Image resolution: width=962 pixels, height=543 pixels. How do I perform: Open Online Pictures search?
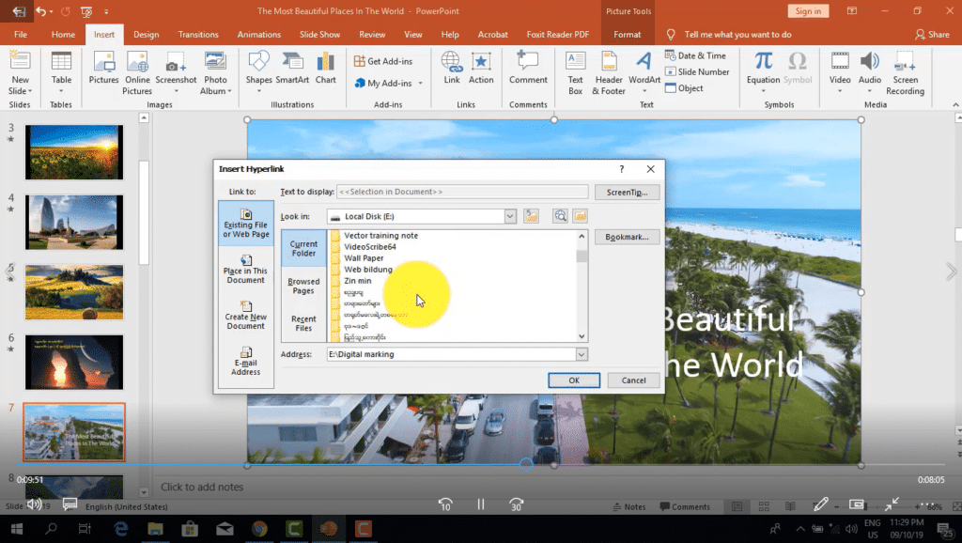(x=137, y=73)
